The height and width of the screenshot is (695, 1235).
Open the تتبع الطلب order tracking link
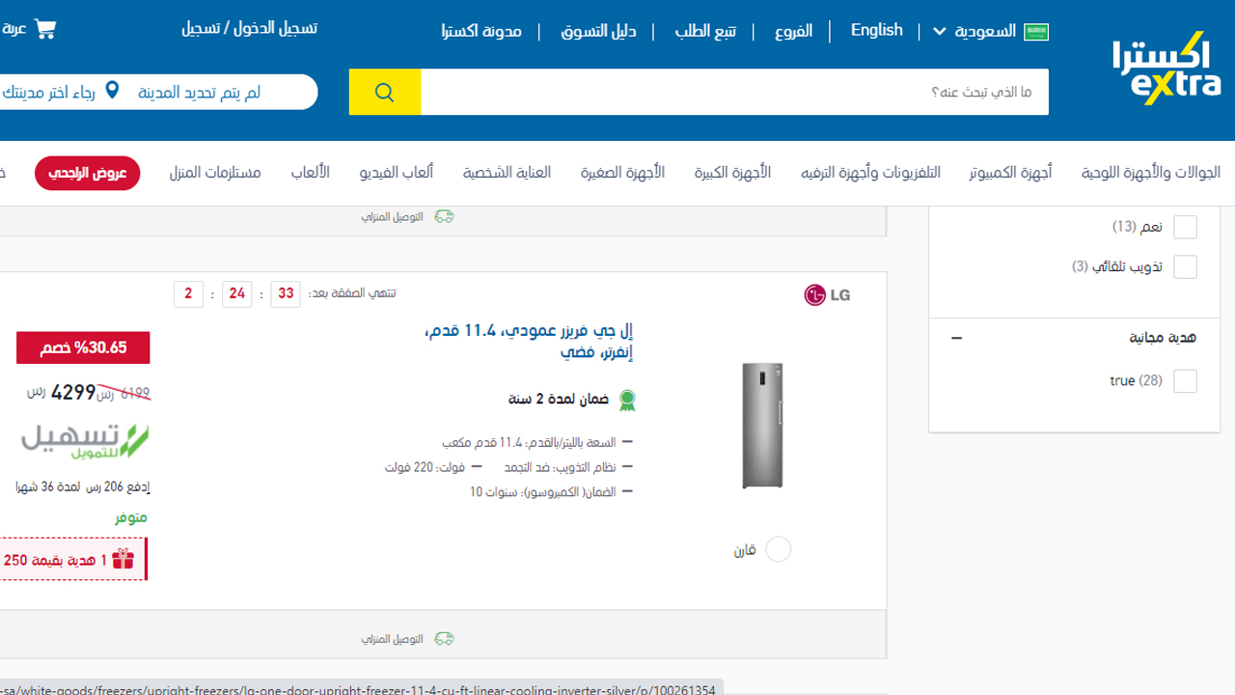(705, 31)
